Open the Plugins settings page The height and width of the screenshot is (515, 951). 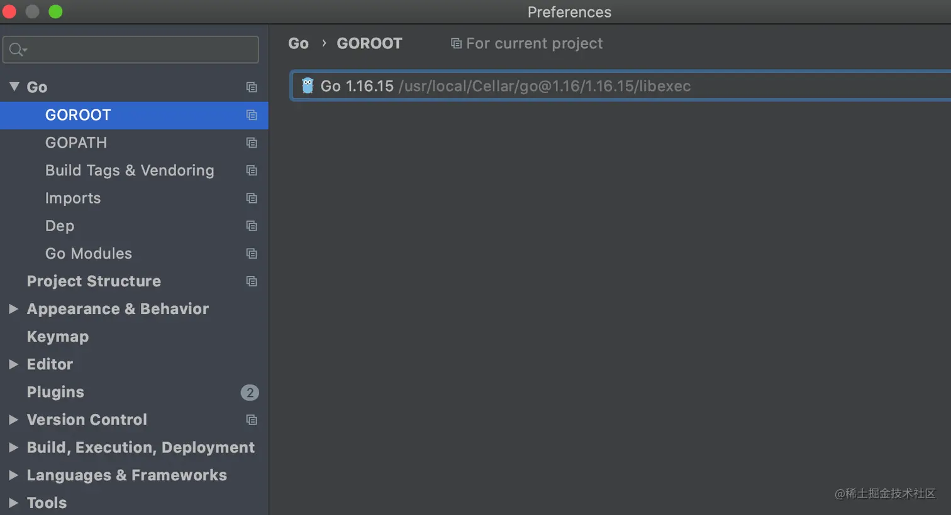point(55,392)
